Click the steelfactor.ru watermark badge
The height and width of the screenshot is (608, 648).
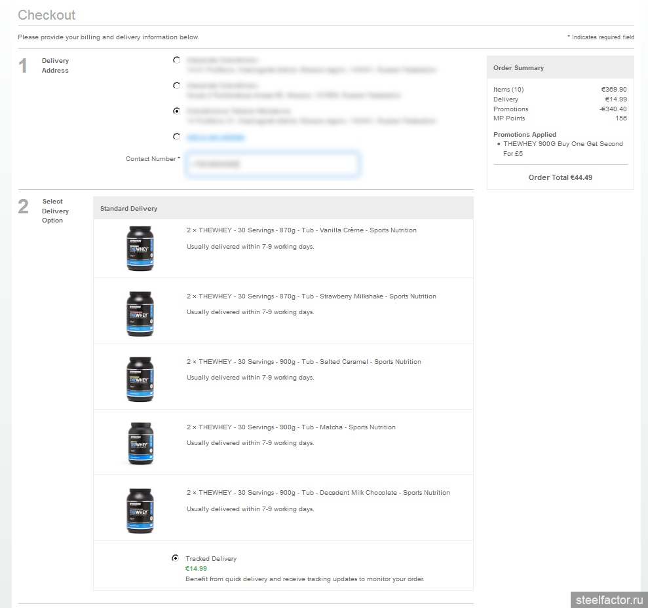click(x=609, y=599)
